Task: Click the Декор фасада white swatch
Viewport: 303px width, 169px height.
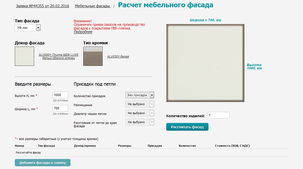Action: 24,56
